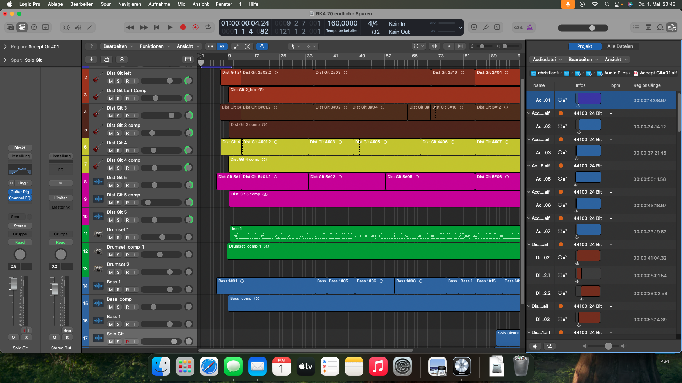Toggle the Count-in 1234 button
Viewport: 682px width, 383px height.
[x=518, y=27]
